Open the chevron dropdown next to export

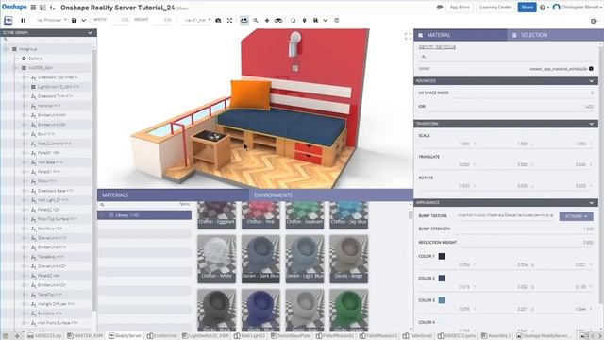pos(325,21)
